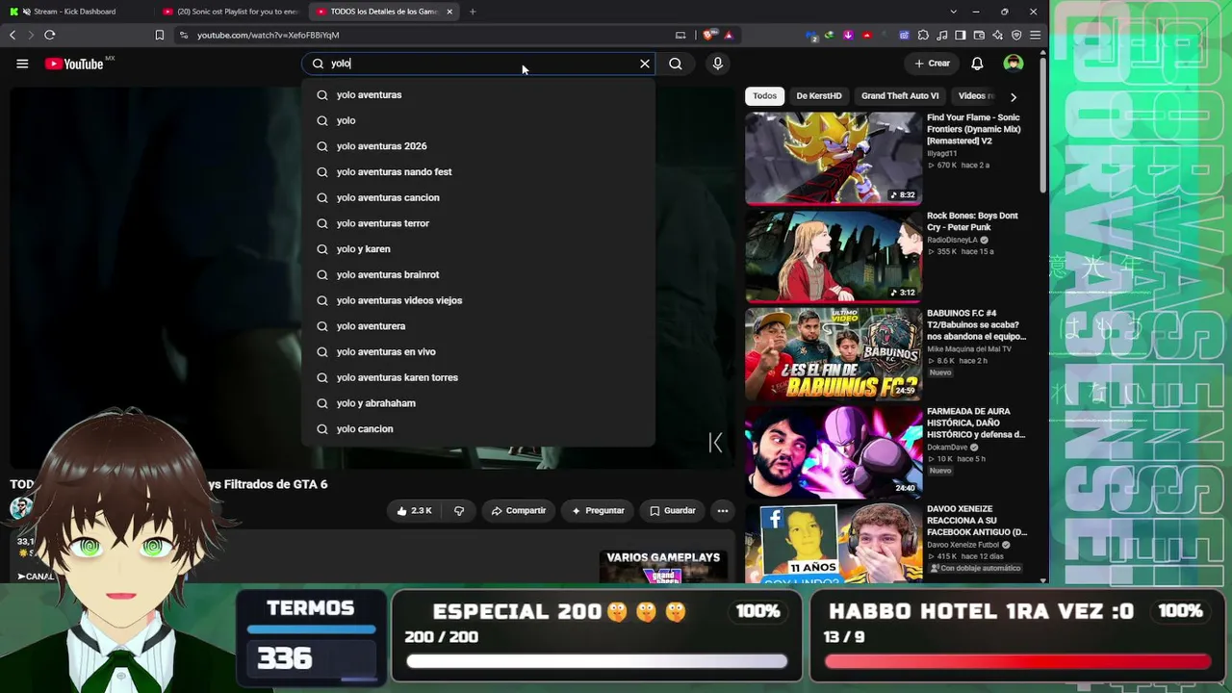Pick suggestion "yolo aventurera"
1232x693 pixels.
point(477,325)
